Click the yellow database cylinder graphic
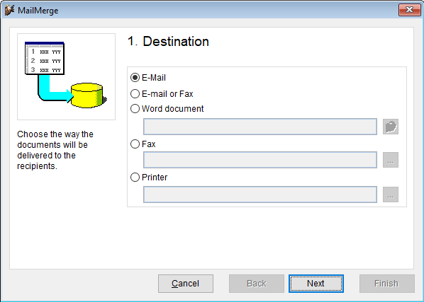This screenshot has width=424, height=302. coord(87,95)
